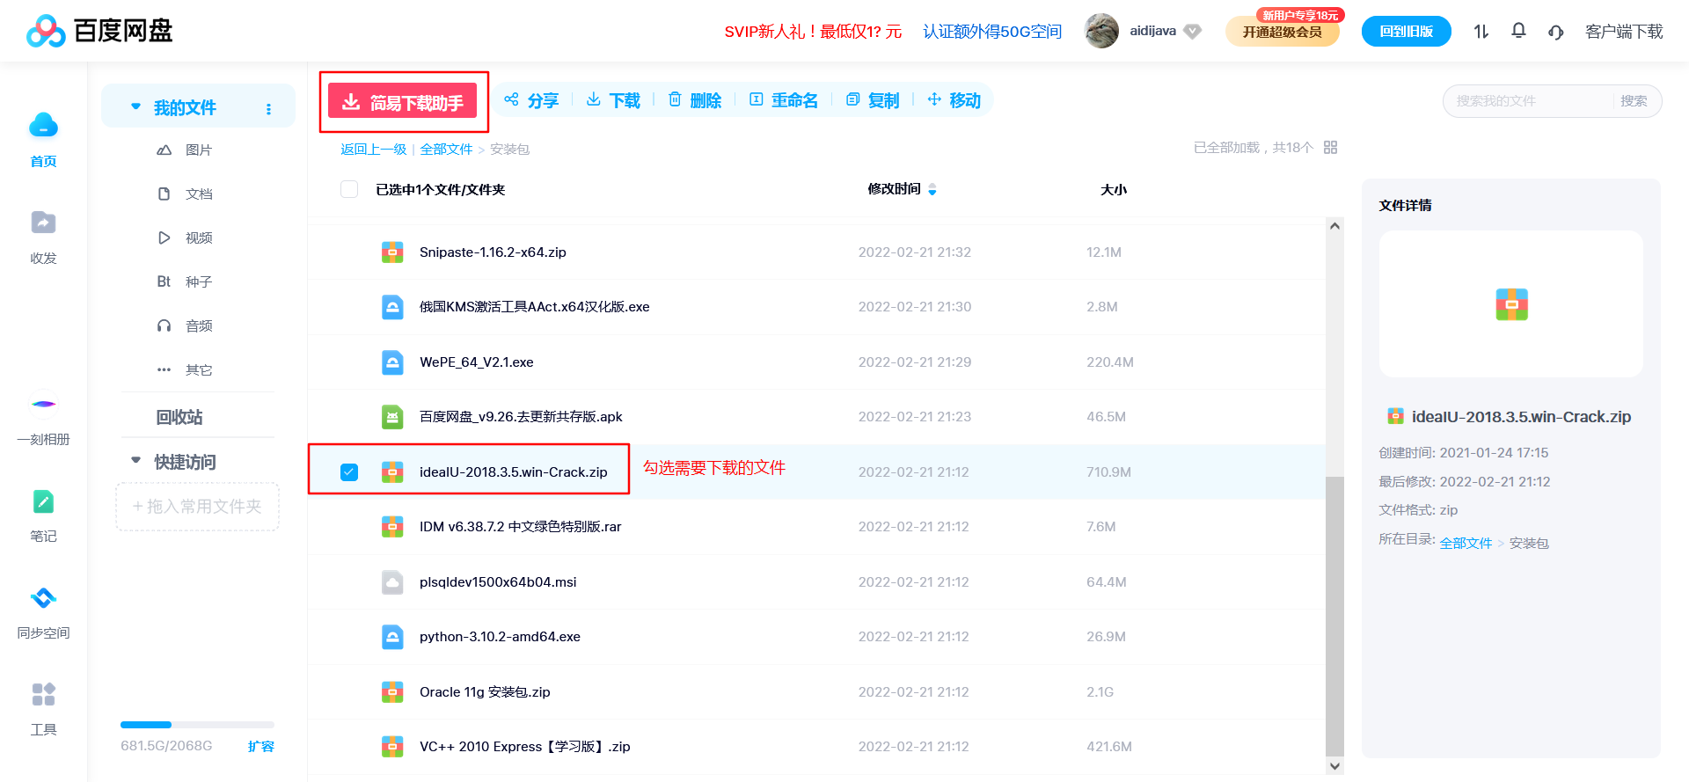This screenshot has width=1689, height=782.
Task: Select VC++ 2010 Express 学习版 zip file name
Action: [x=524, y=747]
